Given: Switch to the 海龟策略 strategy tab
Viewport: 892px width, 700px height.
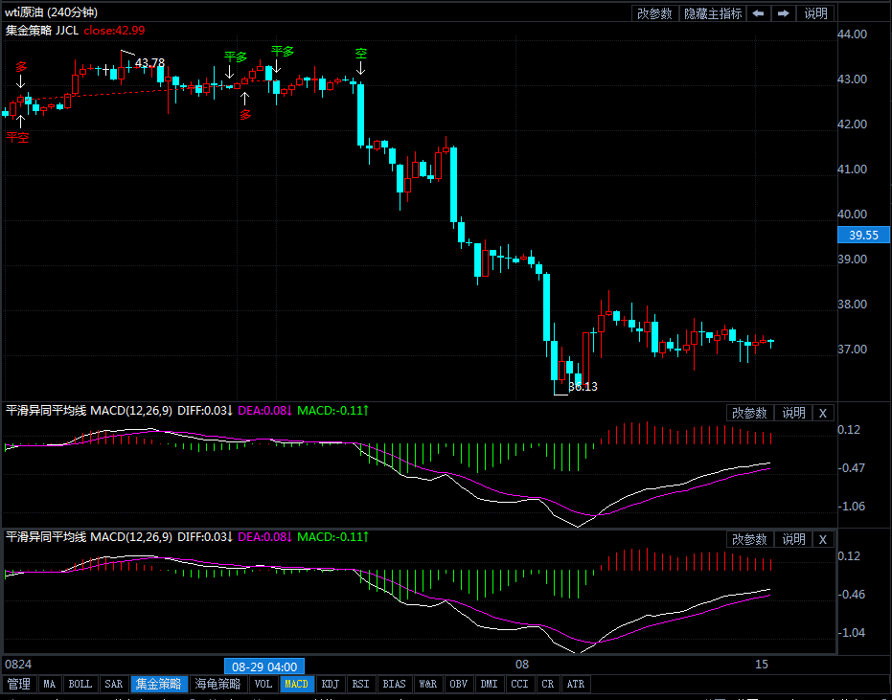Looking at the screenshot, I should (217, 684).
